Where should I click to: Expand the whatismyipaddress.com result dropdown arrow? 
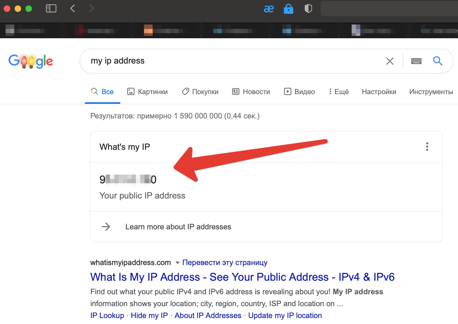[178, 263]
